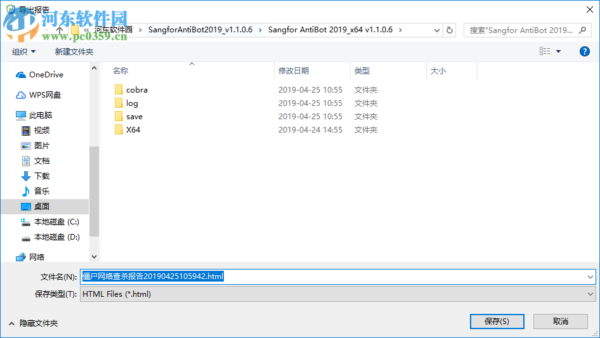Click the 图片 picture icon
600x338 pixels.
click(25, 146)
